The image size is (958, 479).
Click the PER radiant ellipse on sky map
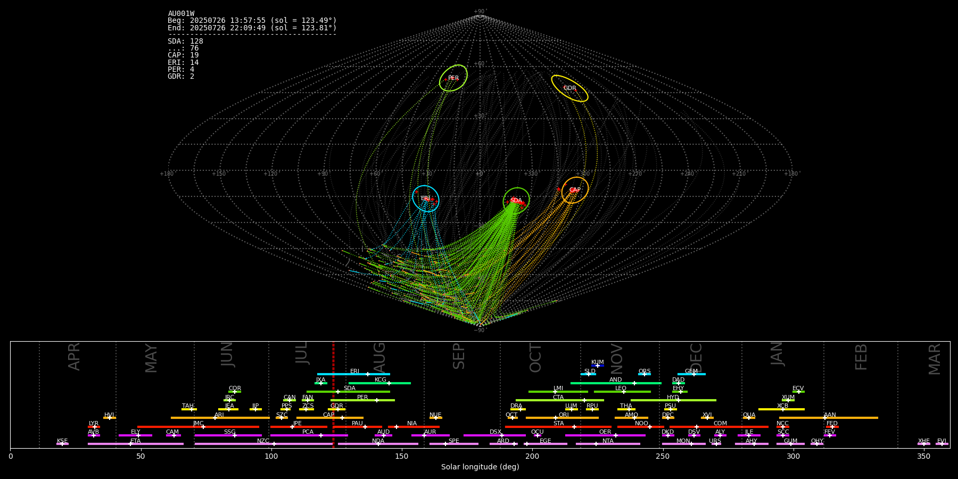coord(453,78)
